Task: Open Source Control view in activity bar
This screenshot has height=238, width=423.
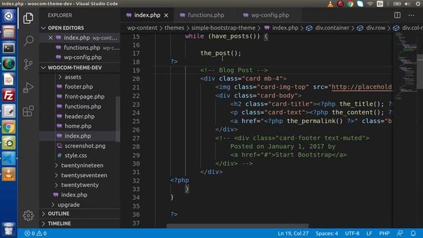Action: tap(28, 64)
